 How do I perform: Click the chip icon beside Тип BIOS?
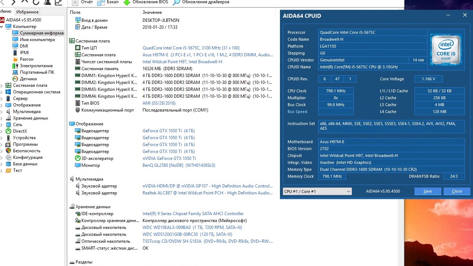[x=77, y=103]
